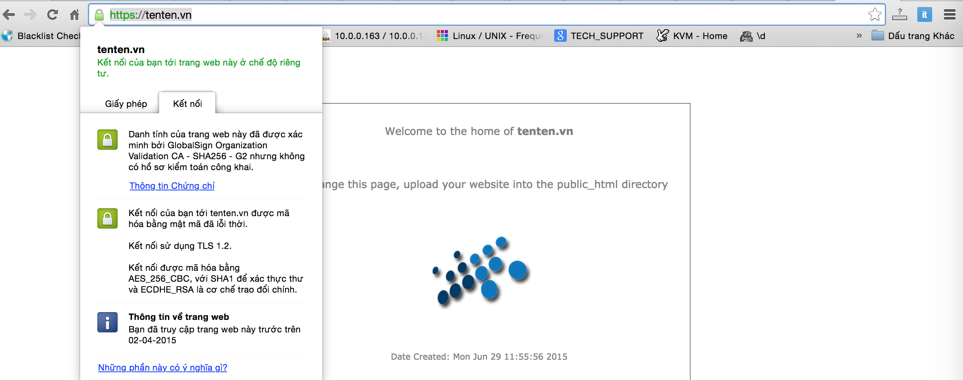The width and height of the screenshot is (963, 380).
Task: Click the address bar showing https://tenten.vn
Action: (x=487, y=15)
